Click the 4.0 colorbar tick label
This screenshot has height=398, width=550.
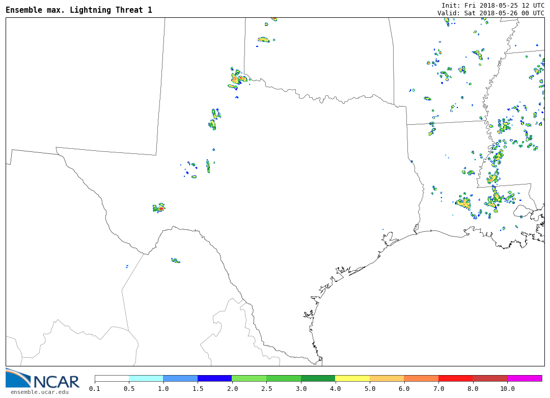(x=335, y=388)
